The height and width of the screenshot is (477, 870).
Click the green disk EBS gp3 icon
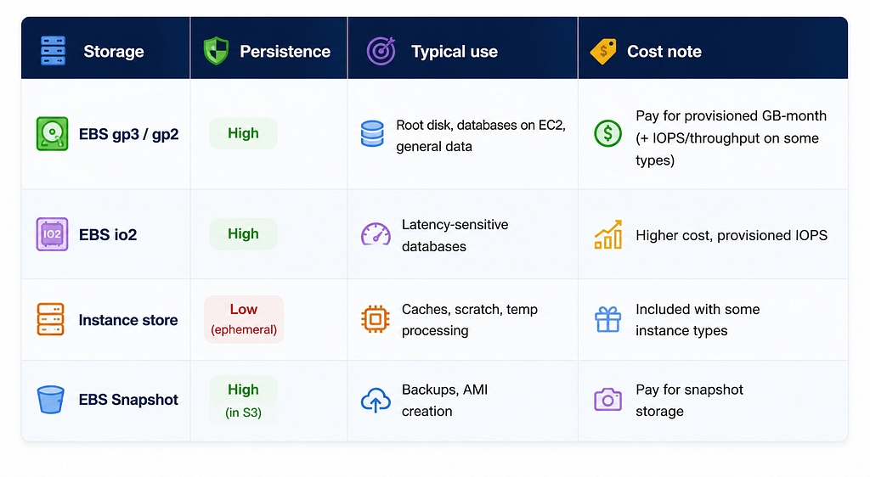coord(52,133)
